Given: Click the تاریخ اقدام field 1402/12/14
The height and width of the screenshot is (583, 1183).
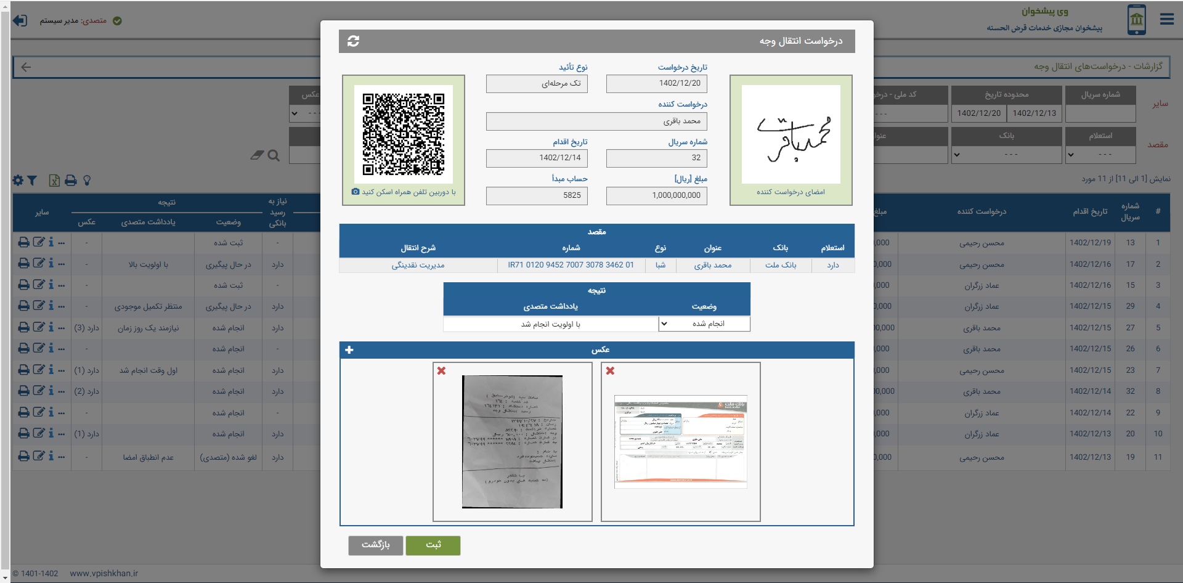Looking at the screenshot, I should click(537, 158).
